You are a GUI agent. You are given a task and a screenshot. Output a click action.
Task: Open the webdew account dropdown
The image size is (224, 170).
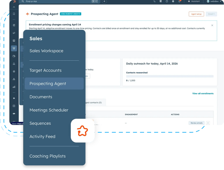point(214,1)
